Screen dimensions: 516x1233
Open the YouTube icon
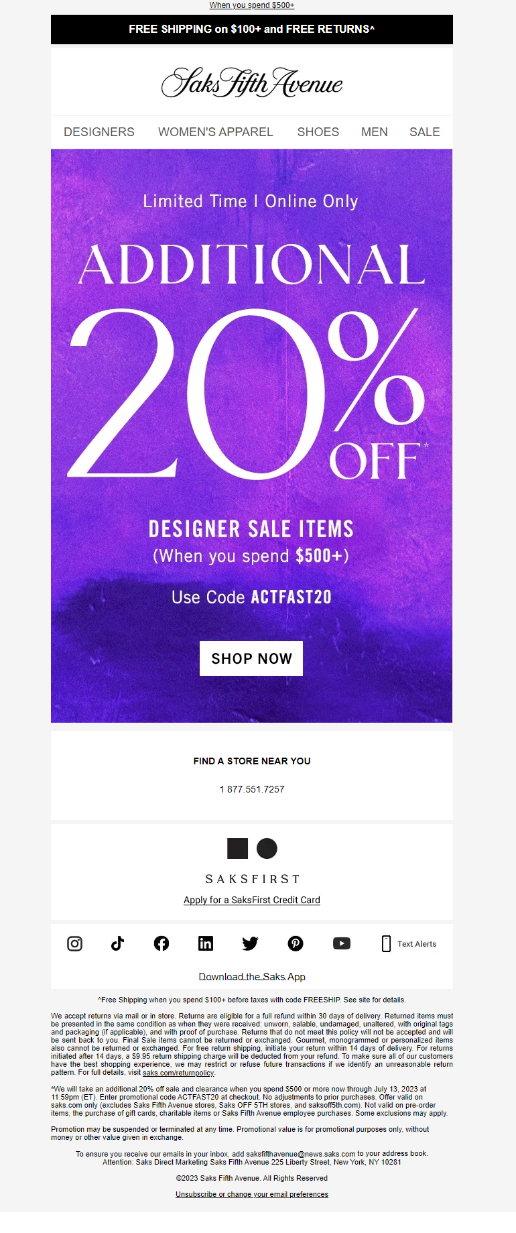(342, 943)
